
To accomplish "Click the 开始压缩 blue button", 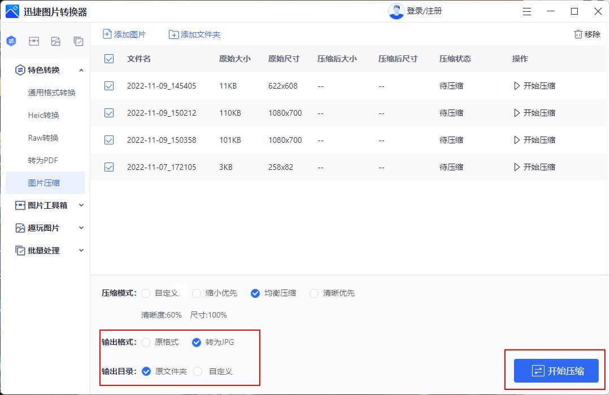I will (x=555, y=371).
